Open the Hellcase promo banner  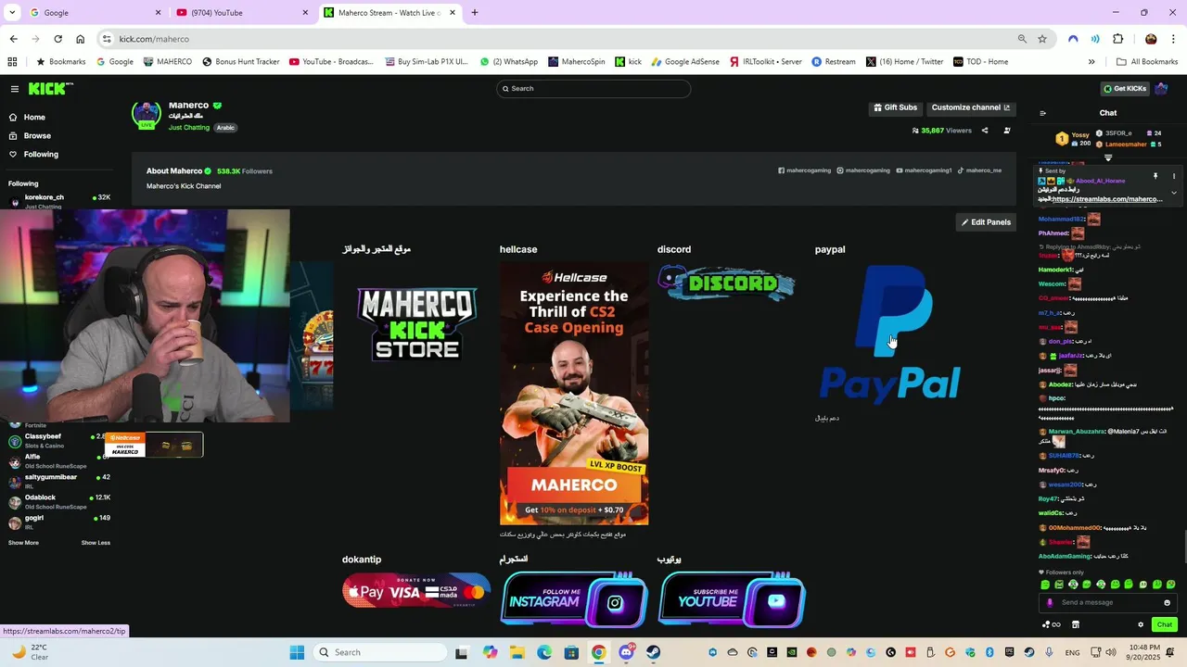(x=574, y=394)
